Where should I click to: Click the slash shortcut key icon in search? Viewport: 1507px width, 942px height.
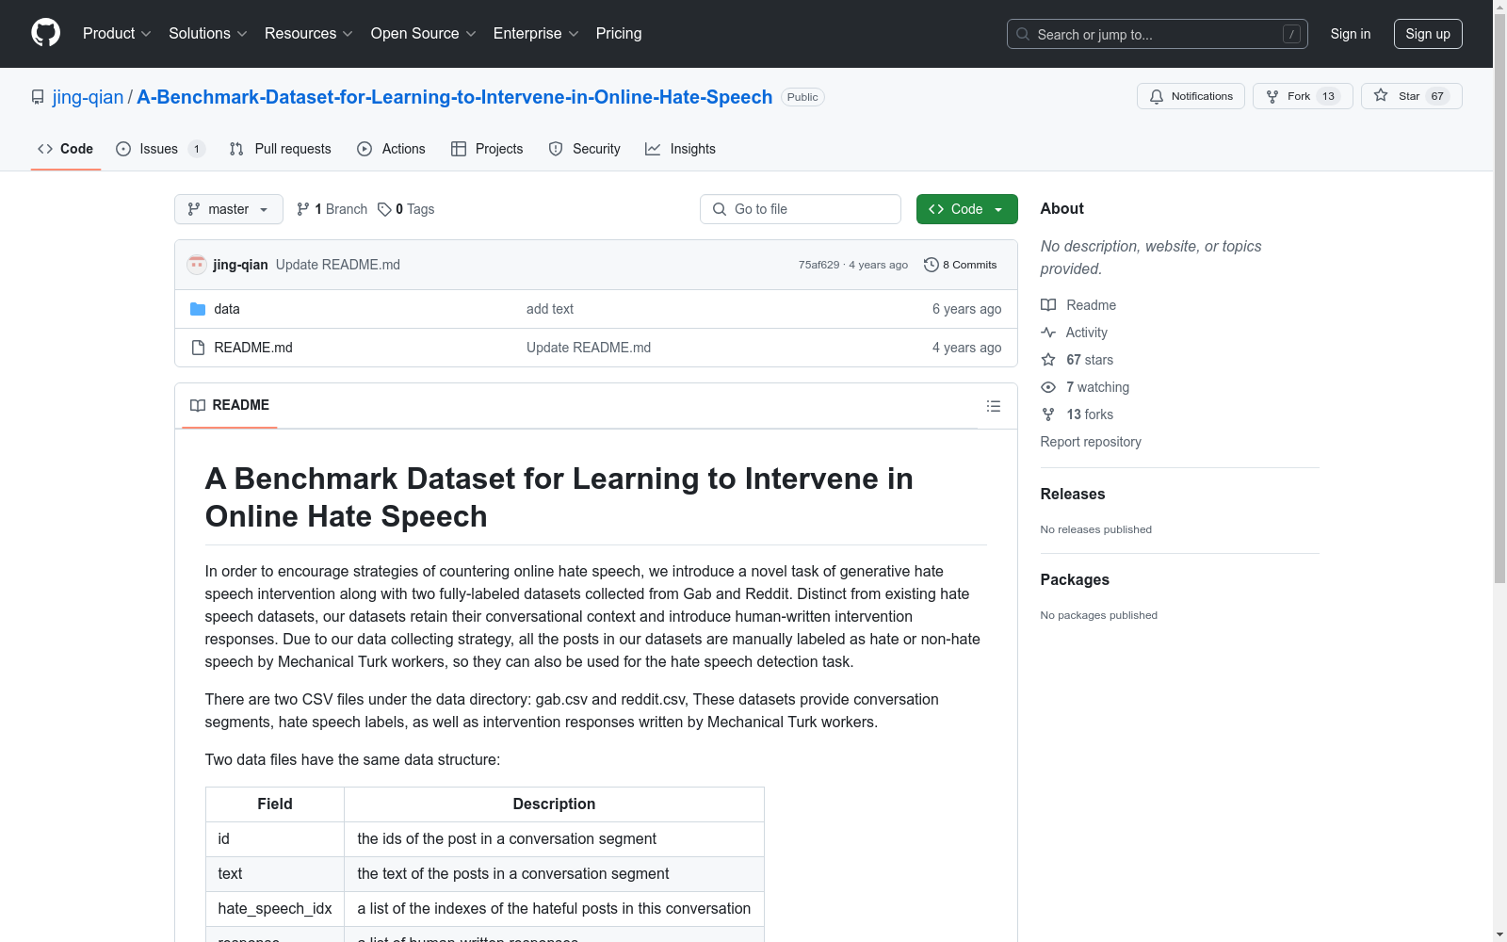coord(1291,34)
